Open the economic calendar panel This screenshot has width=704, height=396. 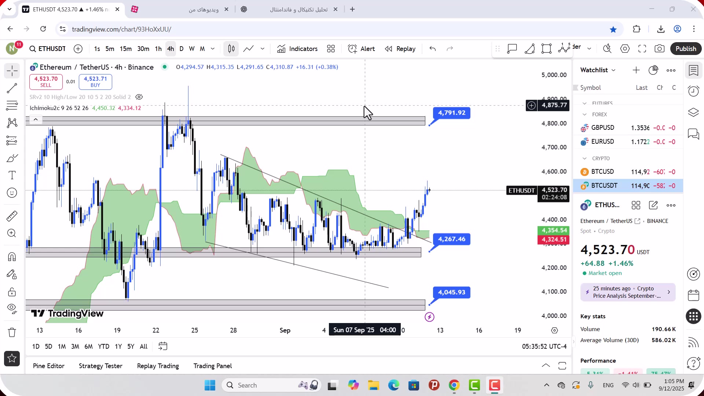(693, 295)
